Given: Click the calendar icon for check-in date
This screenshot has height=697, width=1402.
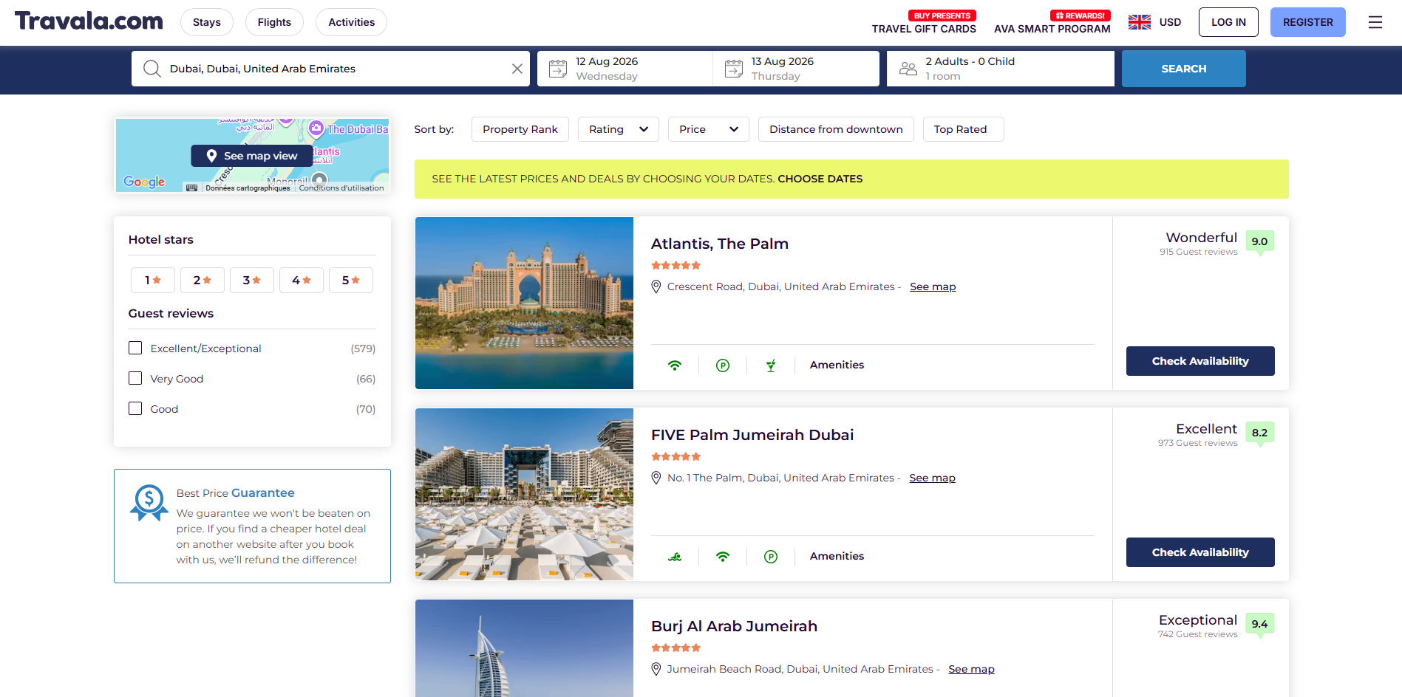Looking at the screenshot, I should 557,67.
